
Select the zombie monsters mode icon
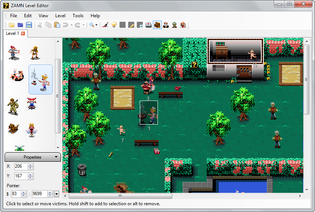174,25
